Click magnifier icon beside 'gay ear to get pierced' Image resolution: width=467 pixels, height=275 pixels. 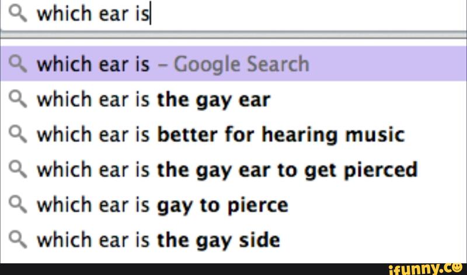19,169
